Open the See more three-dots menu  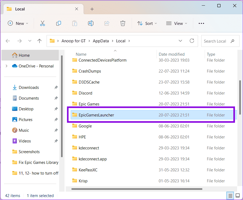[x=201, y=23]
